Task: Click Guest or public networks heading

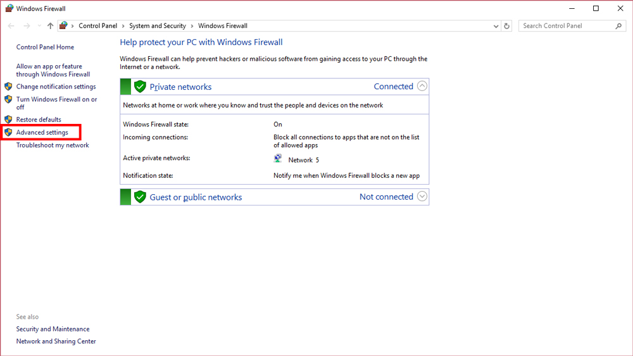Action: coord(196,197)
